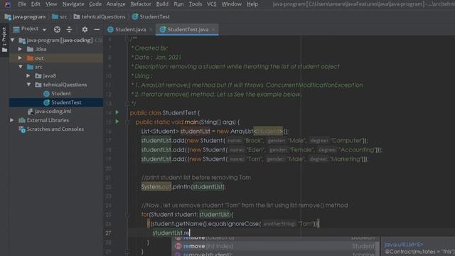Screen dimensions: 455x256
Task: Open the Edit menu
Action: 36,4
